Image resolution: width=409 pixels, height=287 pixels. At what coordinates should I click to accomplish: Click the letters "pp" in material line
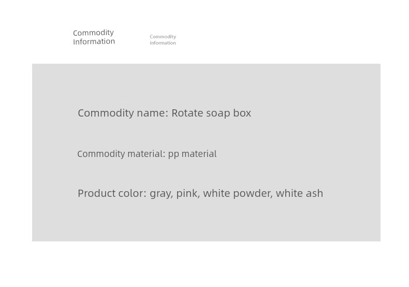pyautogui.click(x=173, y=154)
